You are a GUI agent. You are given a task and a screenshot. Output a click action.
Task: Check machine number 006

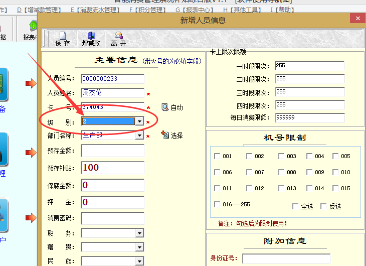coord(217,172)
